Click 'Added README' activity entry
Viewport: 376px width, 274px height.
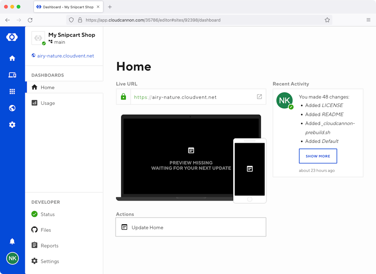(324, 114)
